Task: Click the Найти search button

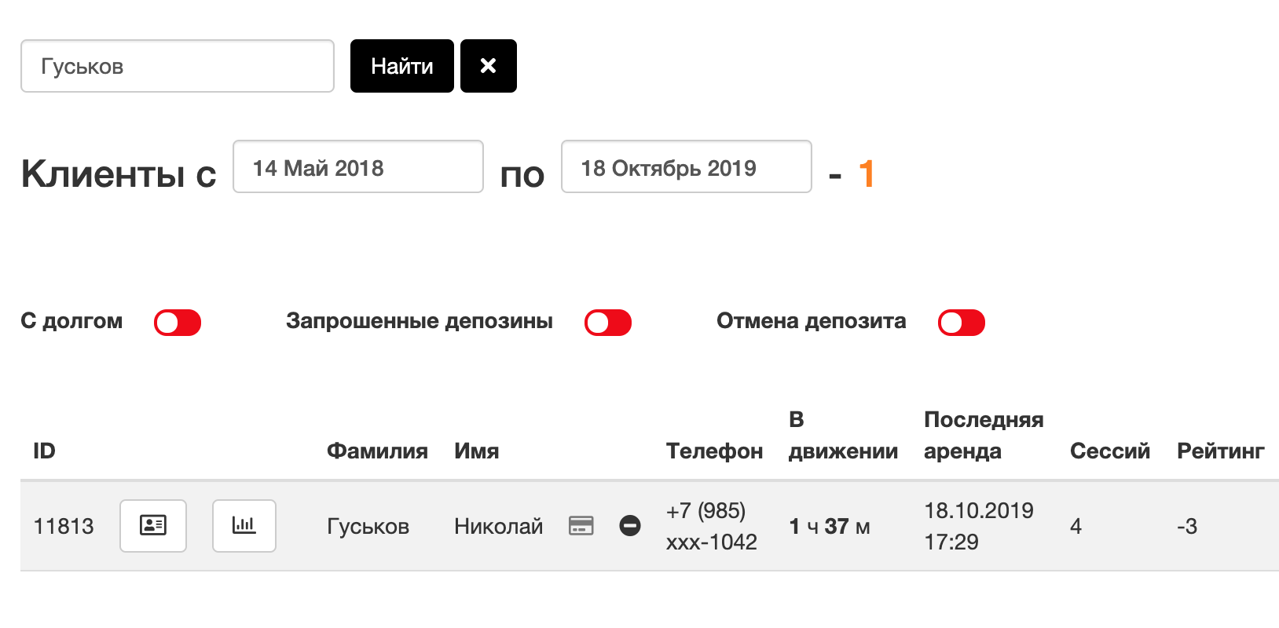Action: coord(402,66)
